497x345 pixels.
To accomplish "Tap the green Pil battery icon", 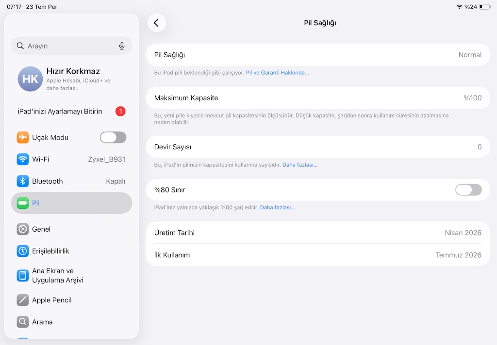I will tap(22, 203).
